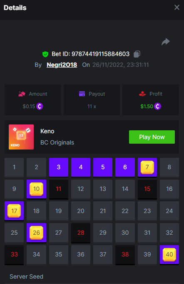Click the Amount coin currency icon

(40, 106)
